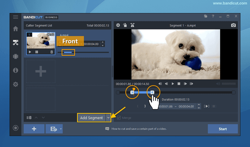The image size is (250, 147).
Task: Open 'How to cut and save' help link
Action: point(139,129)
